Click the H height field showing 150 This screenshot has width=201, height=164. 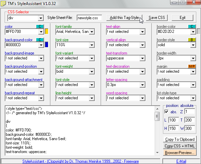174,128
